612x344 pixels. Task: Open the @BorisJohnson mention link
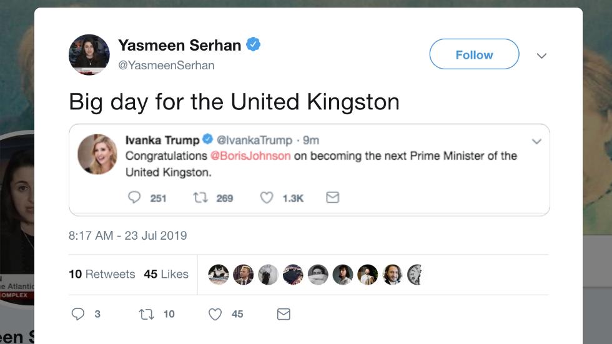tap(250, 155)
